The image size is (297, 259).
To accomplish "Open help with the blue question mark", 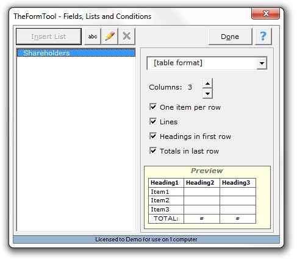I will 263,37.
